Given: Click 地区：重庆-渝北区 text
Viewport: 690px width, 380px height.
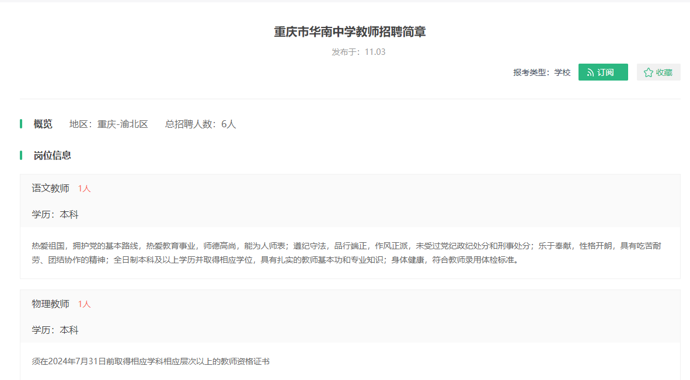Looking at the screenshot, I should pyautogui.click(x=109, y=124).
